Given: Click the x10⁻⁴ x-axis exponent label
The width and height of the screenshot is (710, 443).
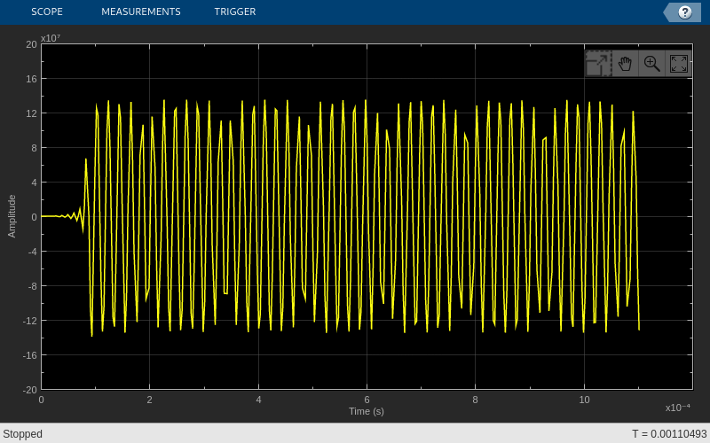Looking at the screenshot, I should pyautogui.click(x=677, y=408).
